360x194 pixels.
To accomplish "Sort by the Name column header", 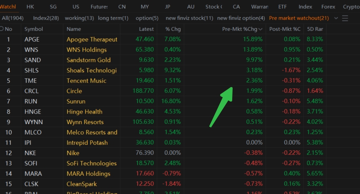I will click(x=74, y=29).
